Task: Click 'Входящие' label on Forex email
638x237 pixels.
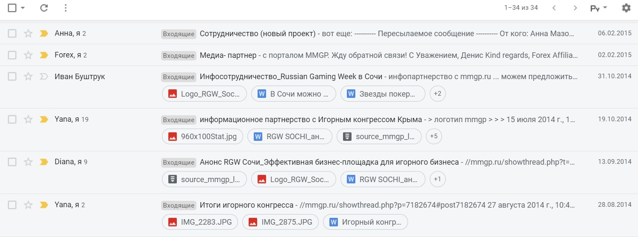Action: point(179,55)
